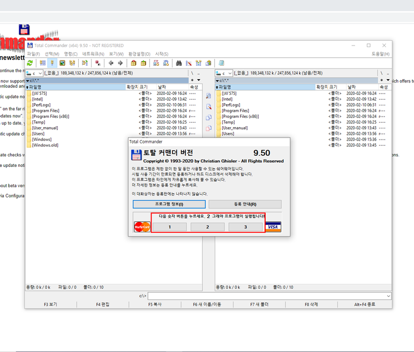
Task: Click the right panel c:\*.* path bar
Action: pyautogui.click(x=297, y=80)
